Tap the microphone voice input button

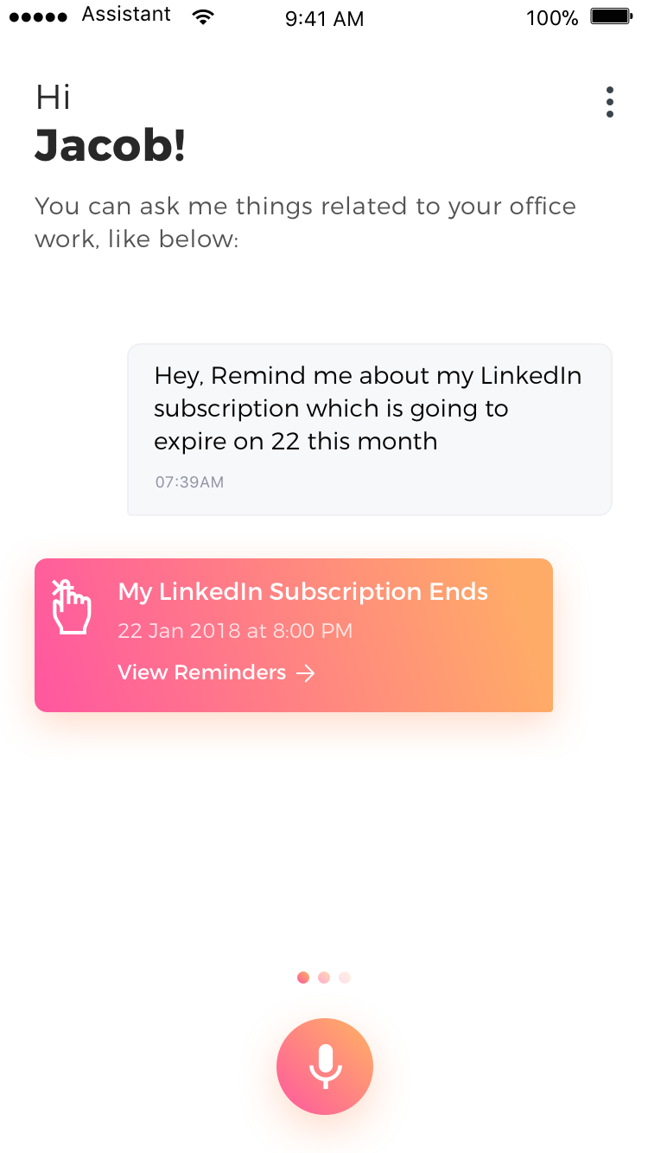[x=325, y=1067]
